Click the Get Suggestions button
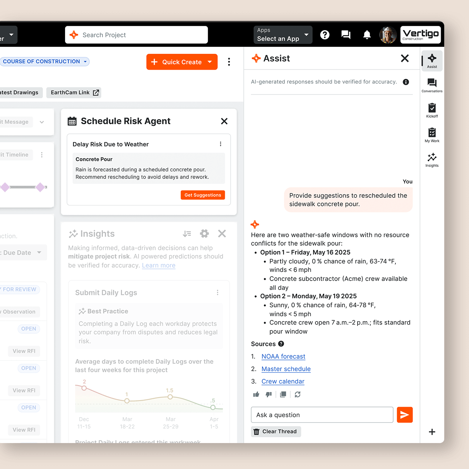 tap(202, 195)
